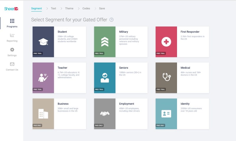
Task: Select the Military chevrons icon
Action: (105, 42)
